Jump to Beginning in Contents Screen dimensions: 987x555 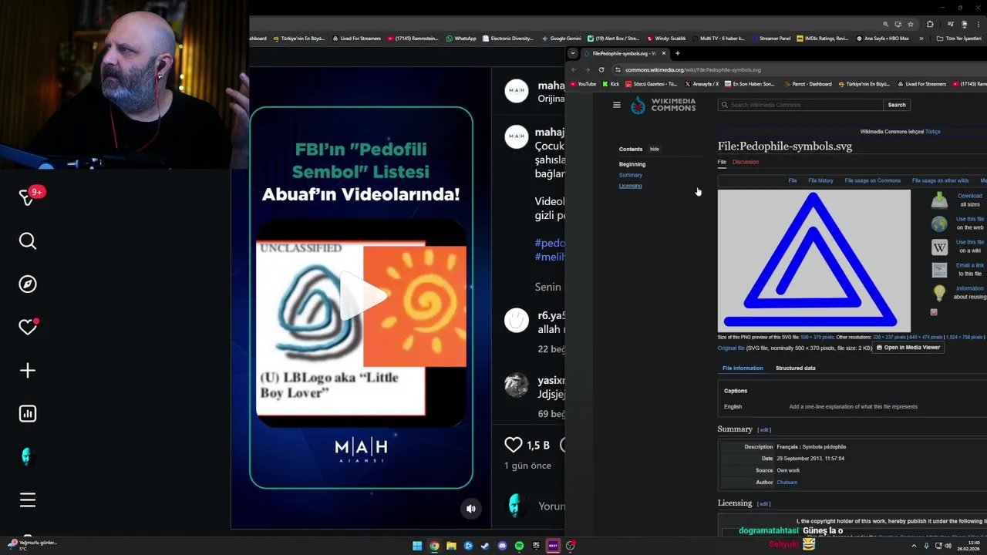[x=632, y=164]
